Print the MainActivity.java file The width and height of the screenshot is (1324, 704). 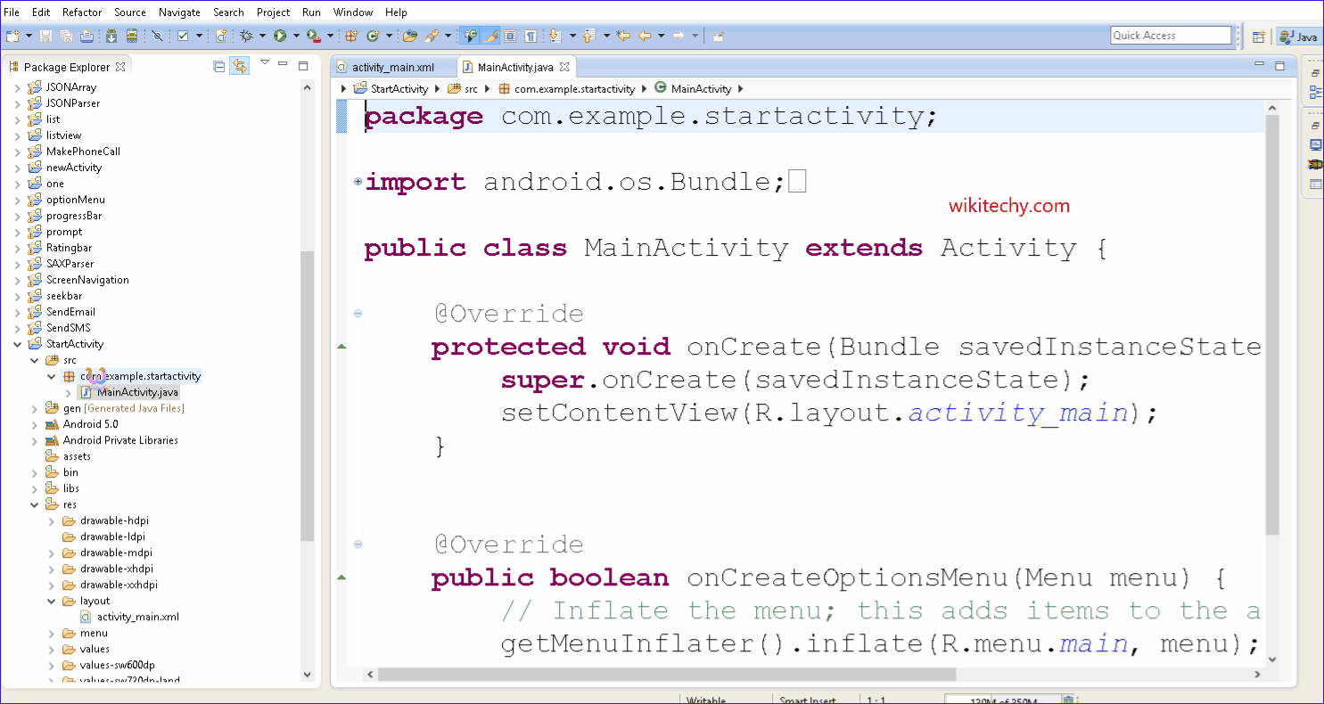tap(87, 36)
